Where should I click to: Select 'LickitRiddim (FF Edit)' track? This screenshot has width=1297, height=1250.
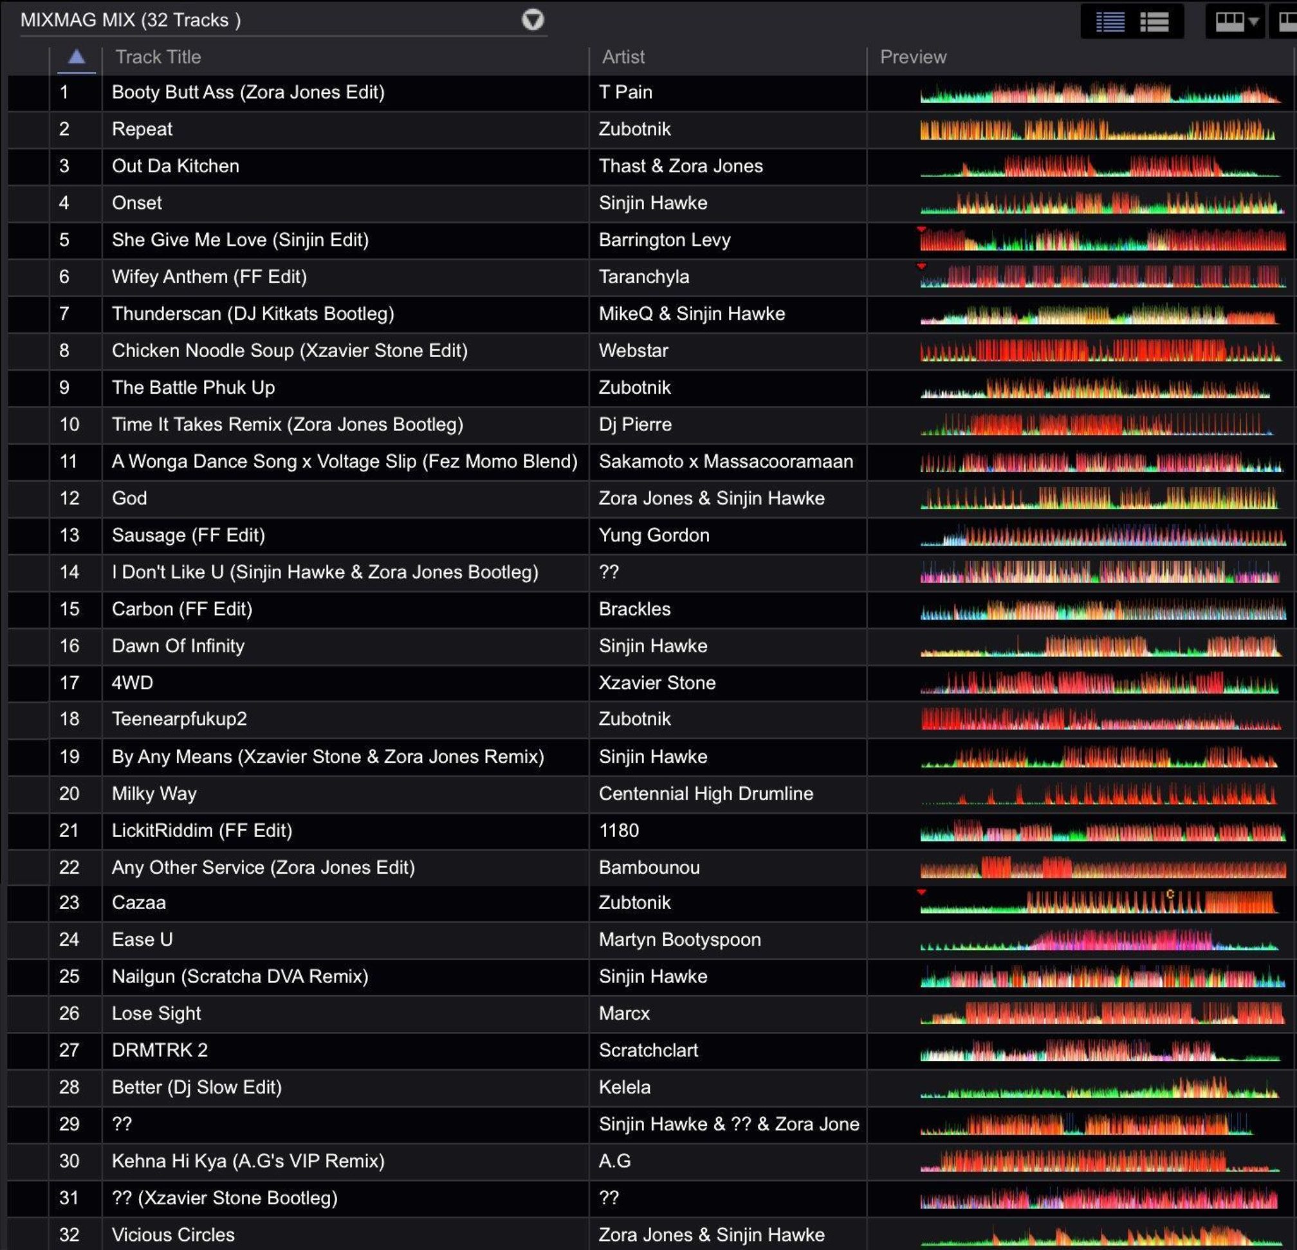[202, 831]
